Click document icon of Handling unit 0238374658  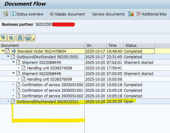pos(23,68)
